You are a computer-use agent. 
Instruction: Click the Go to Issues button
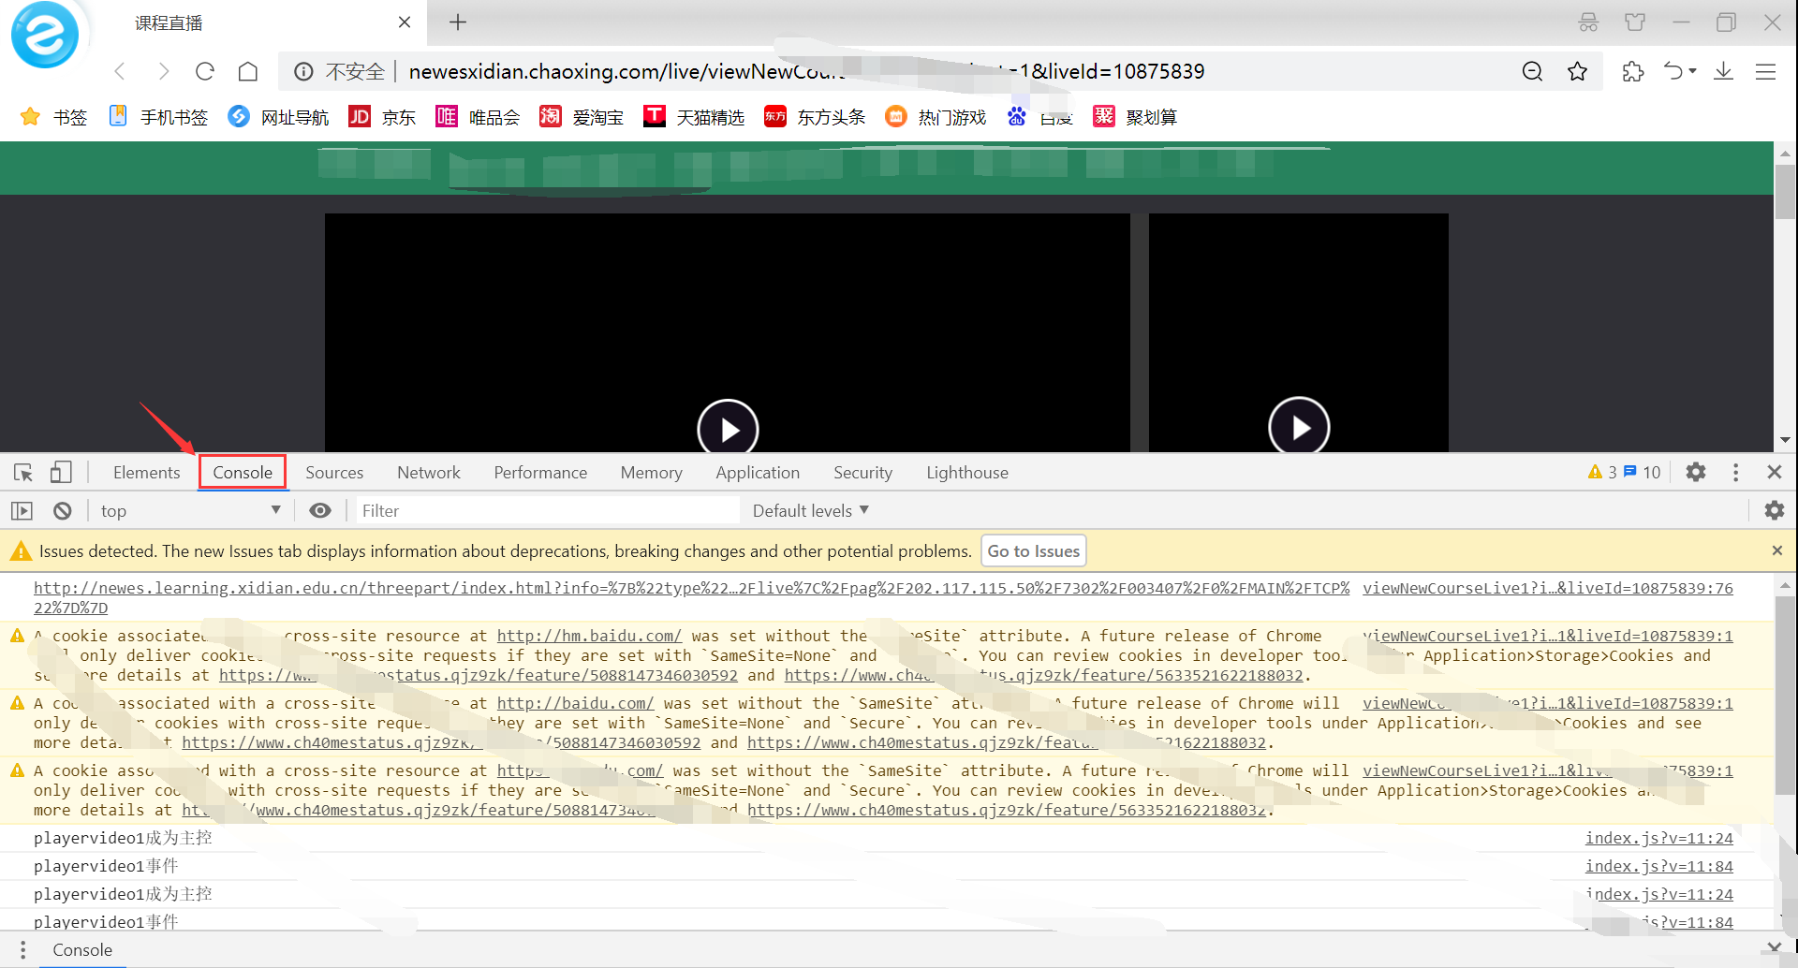pyautogui.click(x=1033, y=551)
